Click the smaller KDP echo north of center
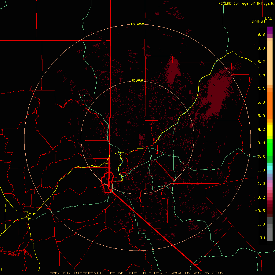 click(172, 71)
